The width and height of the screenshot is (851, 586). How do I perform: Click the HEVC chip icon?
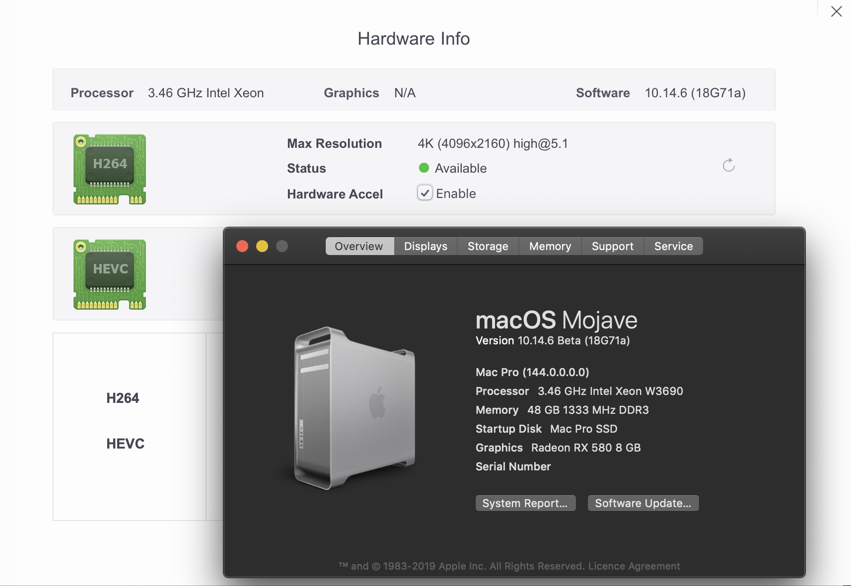110,274
